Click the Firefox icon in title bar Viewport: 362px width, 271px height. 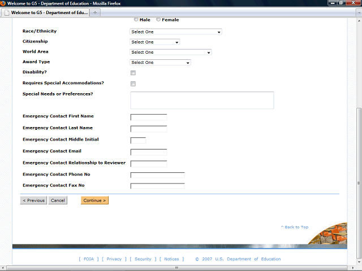coord(3,3)
